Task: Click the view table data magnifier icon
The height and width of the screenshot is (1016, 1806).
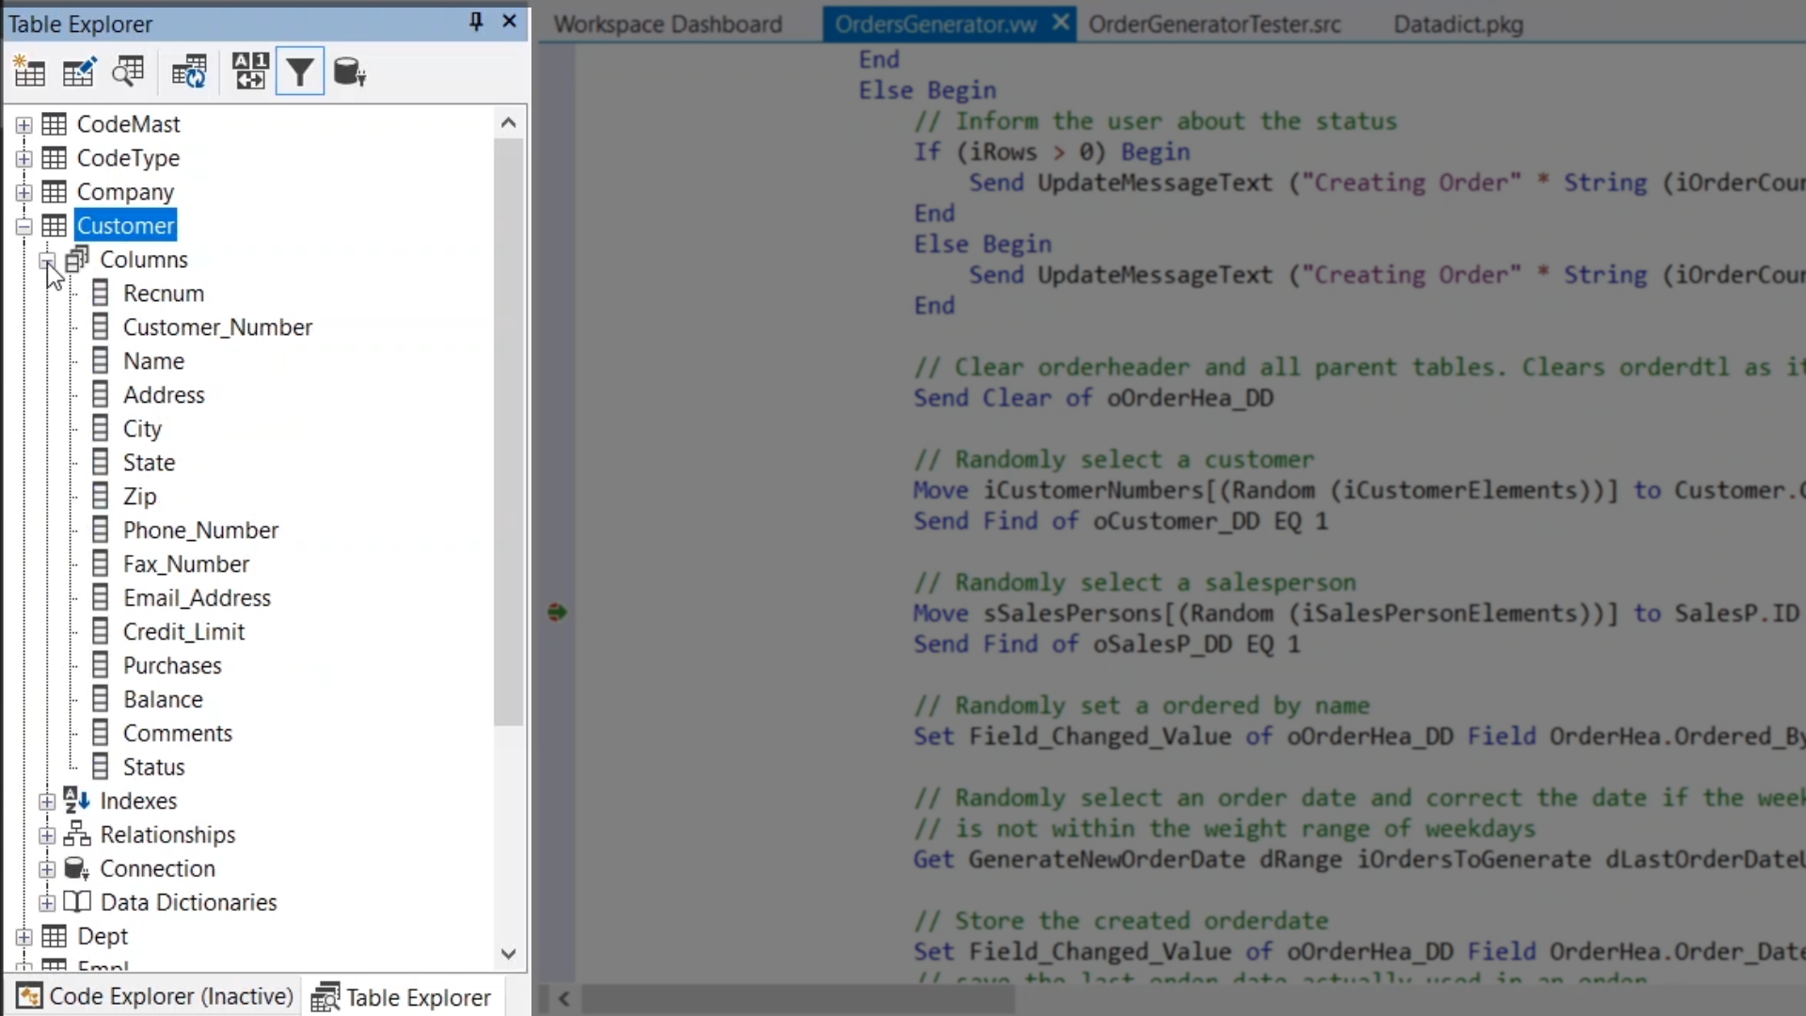Action: tap(128, 71)
